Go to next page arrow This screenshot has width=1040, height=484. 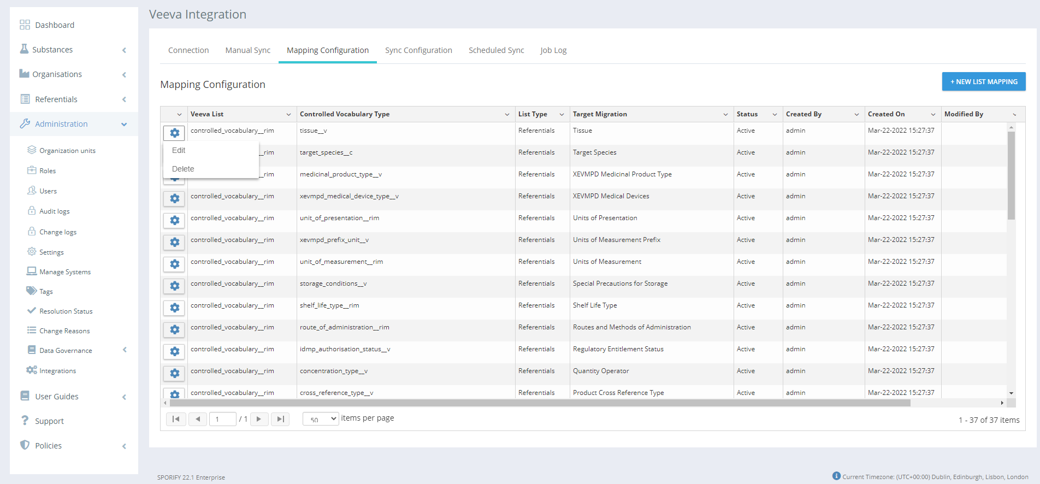[x=259, y=419]
